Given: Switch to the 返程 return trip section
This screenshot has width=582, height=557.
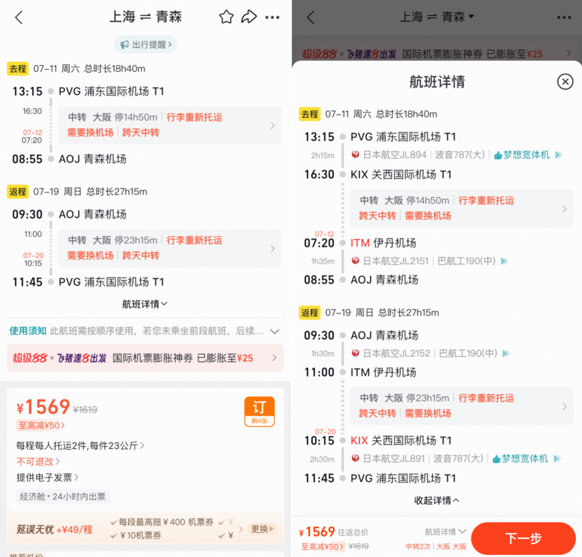Looking at the screenshot, I should pos(17,191).
